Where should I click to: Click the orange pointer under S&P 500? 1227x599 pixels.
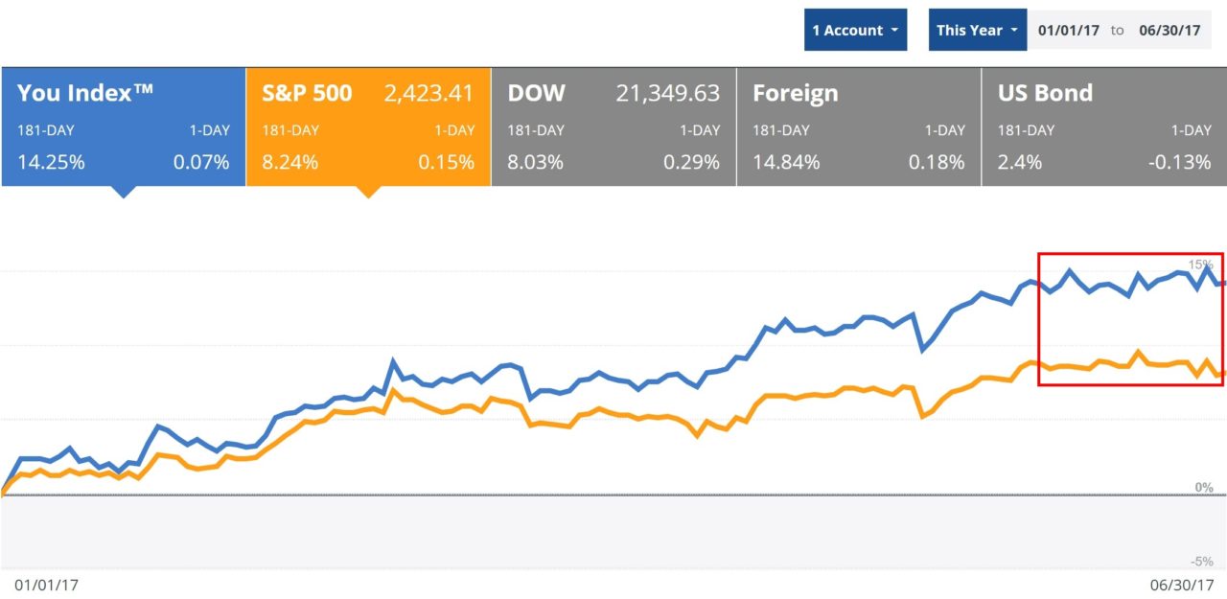(x=367, y=192)
